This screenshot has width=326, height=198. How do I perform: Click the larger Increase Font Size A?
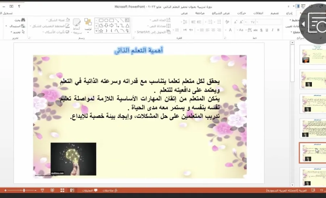pyautogui.click(x=241, y=22)
